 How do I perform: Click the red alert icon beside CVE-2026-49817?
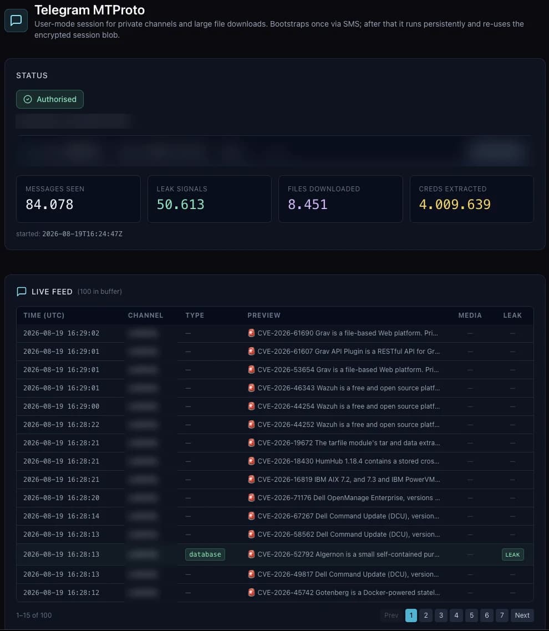252,574
